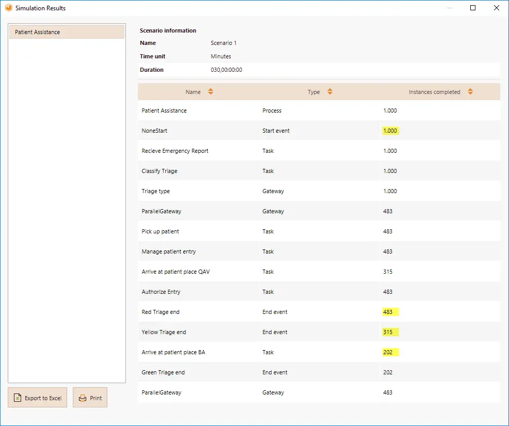
Task: Select the Pick up patient row
Action: pyautogui.click(x=319, y=231)
